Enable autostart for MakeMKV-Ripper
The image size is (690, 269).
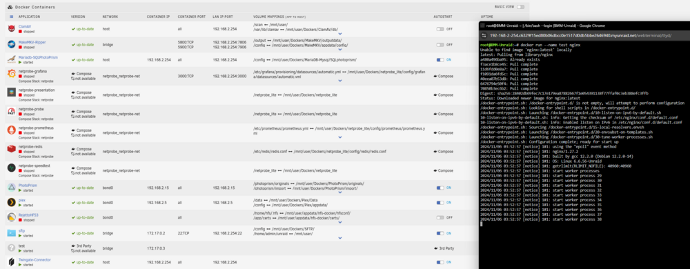(440, 44)
